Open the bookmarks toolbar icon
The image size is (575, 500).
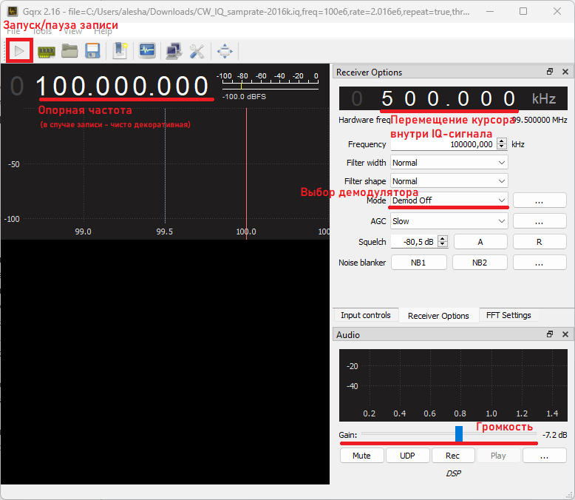[x=120, y=51]
